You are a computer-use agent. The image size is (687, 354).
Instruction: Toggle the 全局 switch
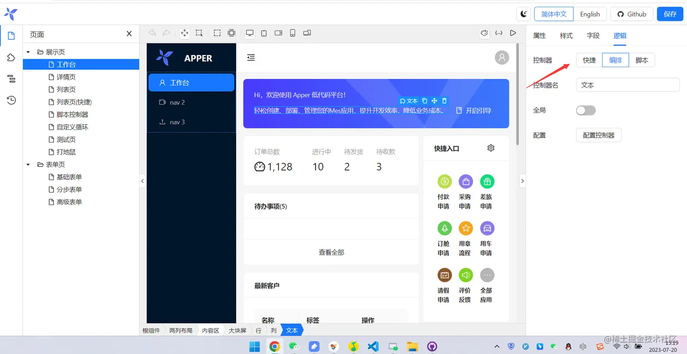coord(586,110)
